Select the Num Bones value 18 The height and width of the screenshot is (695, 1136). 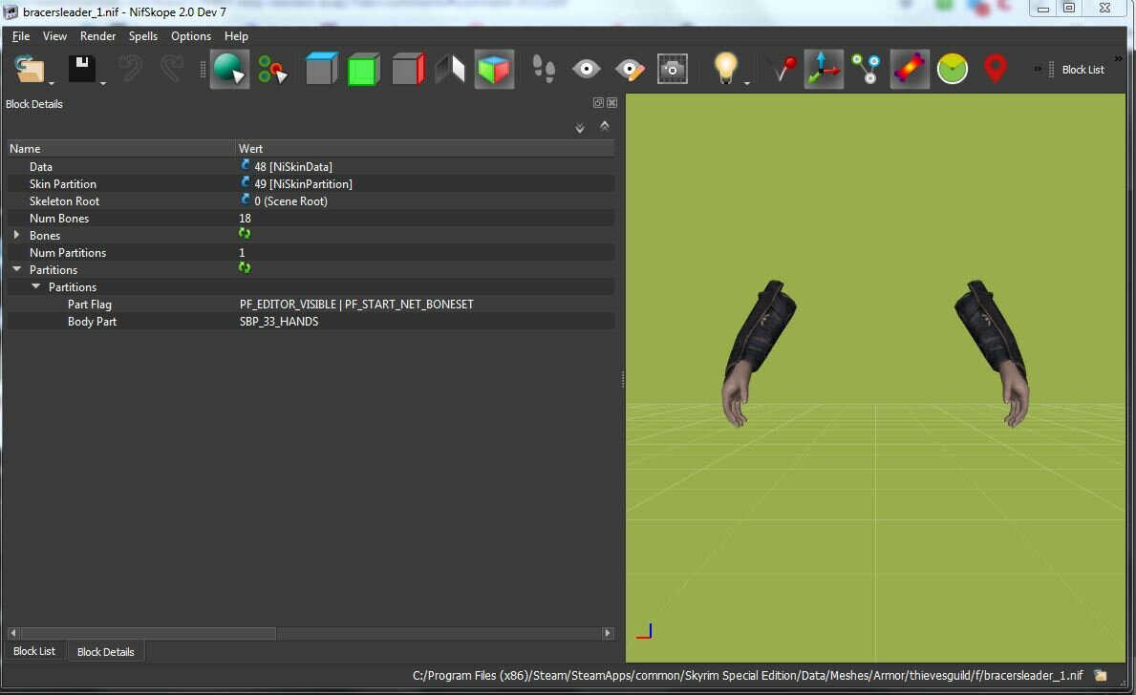(x=245, y=218)
